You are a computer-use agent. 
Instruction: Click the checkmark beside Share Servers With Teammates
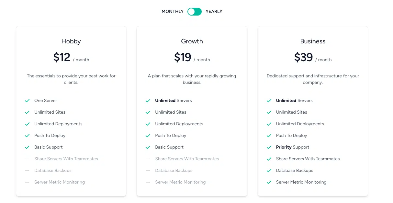(x=269, y=159)
